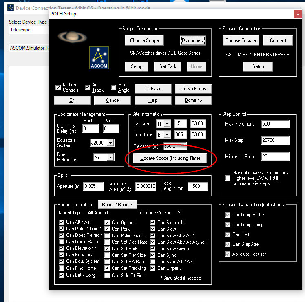The width and height of the screenshot is (305, 302).
Task: Click the Latitude degrees field 45
Action: tap(181, 123)
